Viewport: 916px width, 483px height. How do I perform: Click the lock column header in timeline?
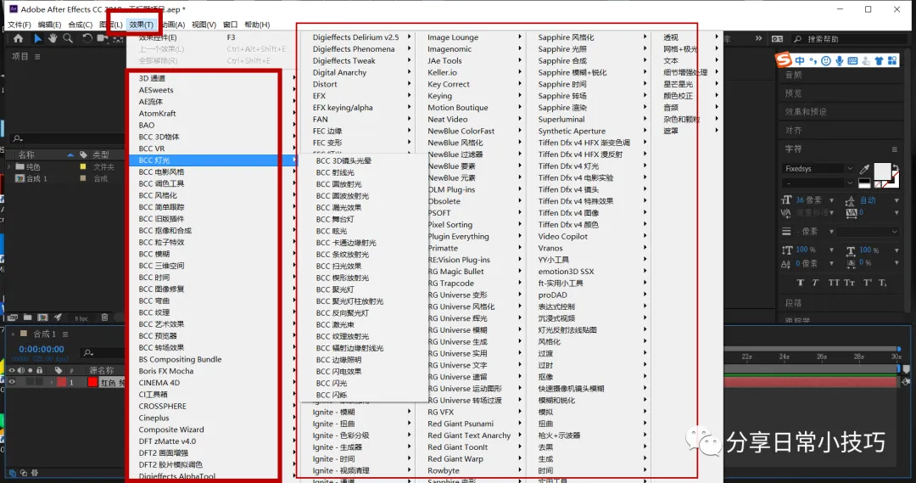point(40,370)
